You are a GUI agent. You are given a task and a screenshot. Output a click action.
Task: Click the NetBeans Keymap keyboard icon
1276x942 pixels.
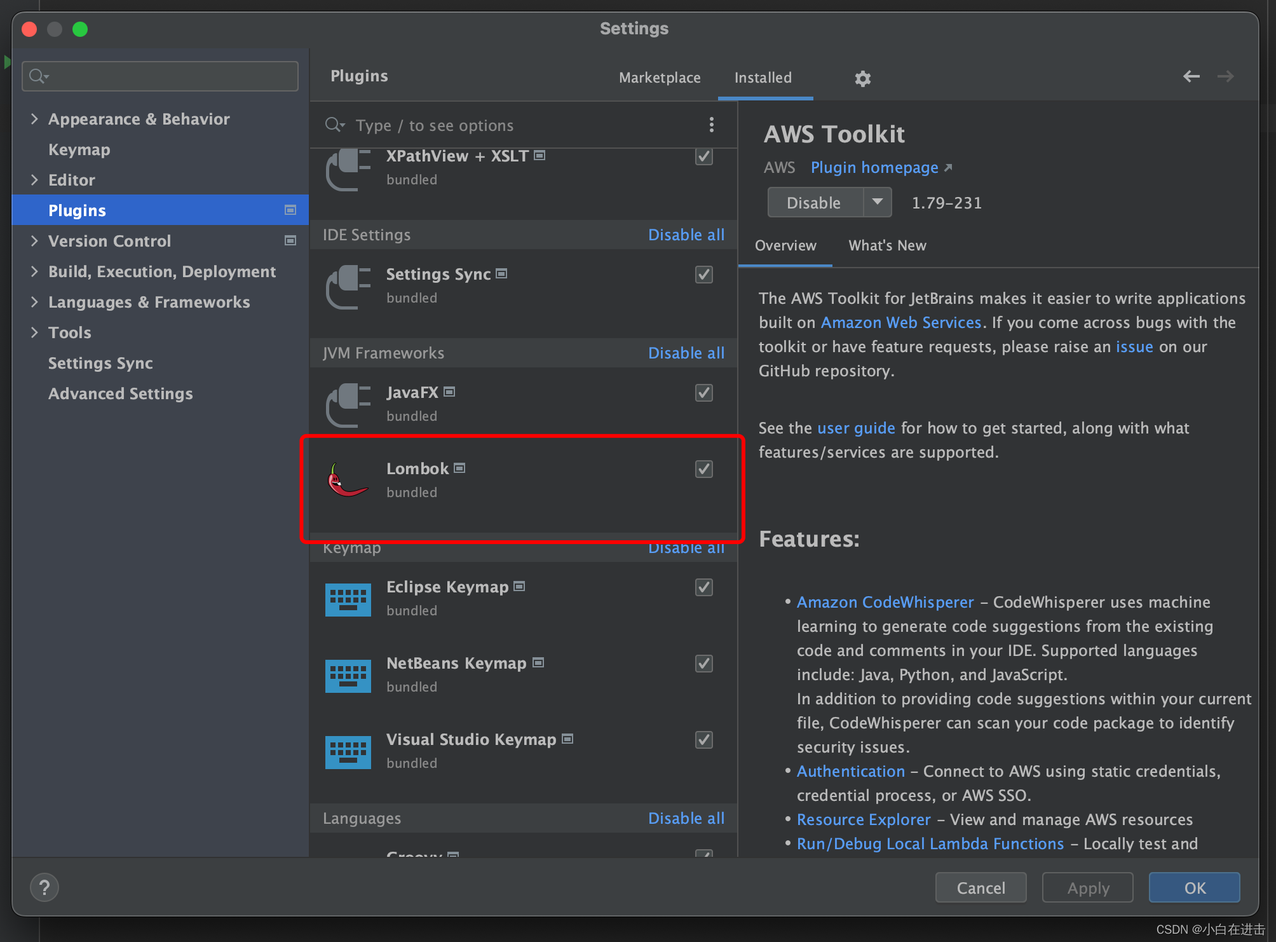[x=348, y=676]
